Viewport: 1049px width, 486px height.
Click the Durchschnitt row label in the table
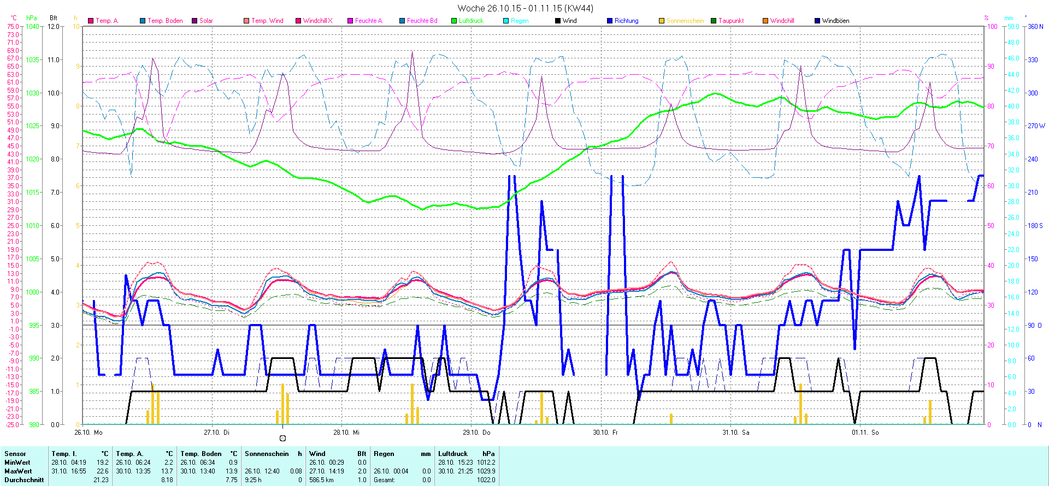point(24,480)
